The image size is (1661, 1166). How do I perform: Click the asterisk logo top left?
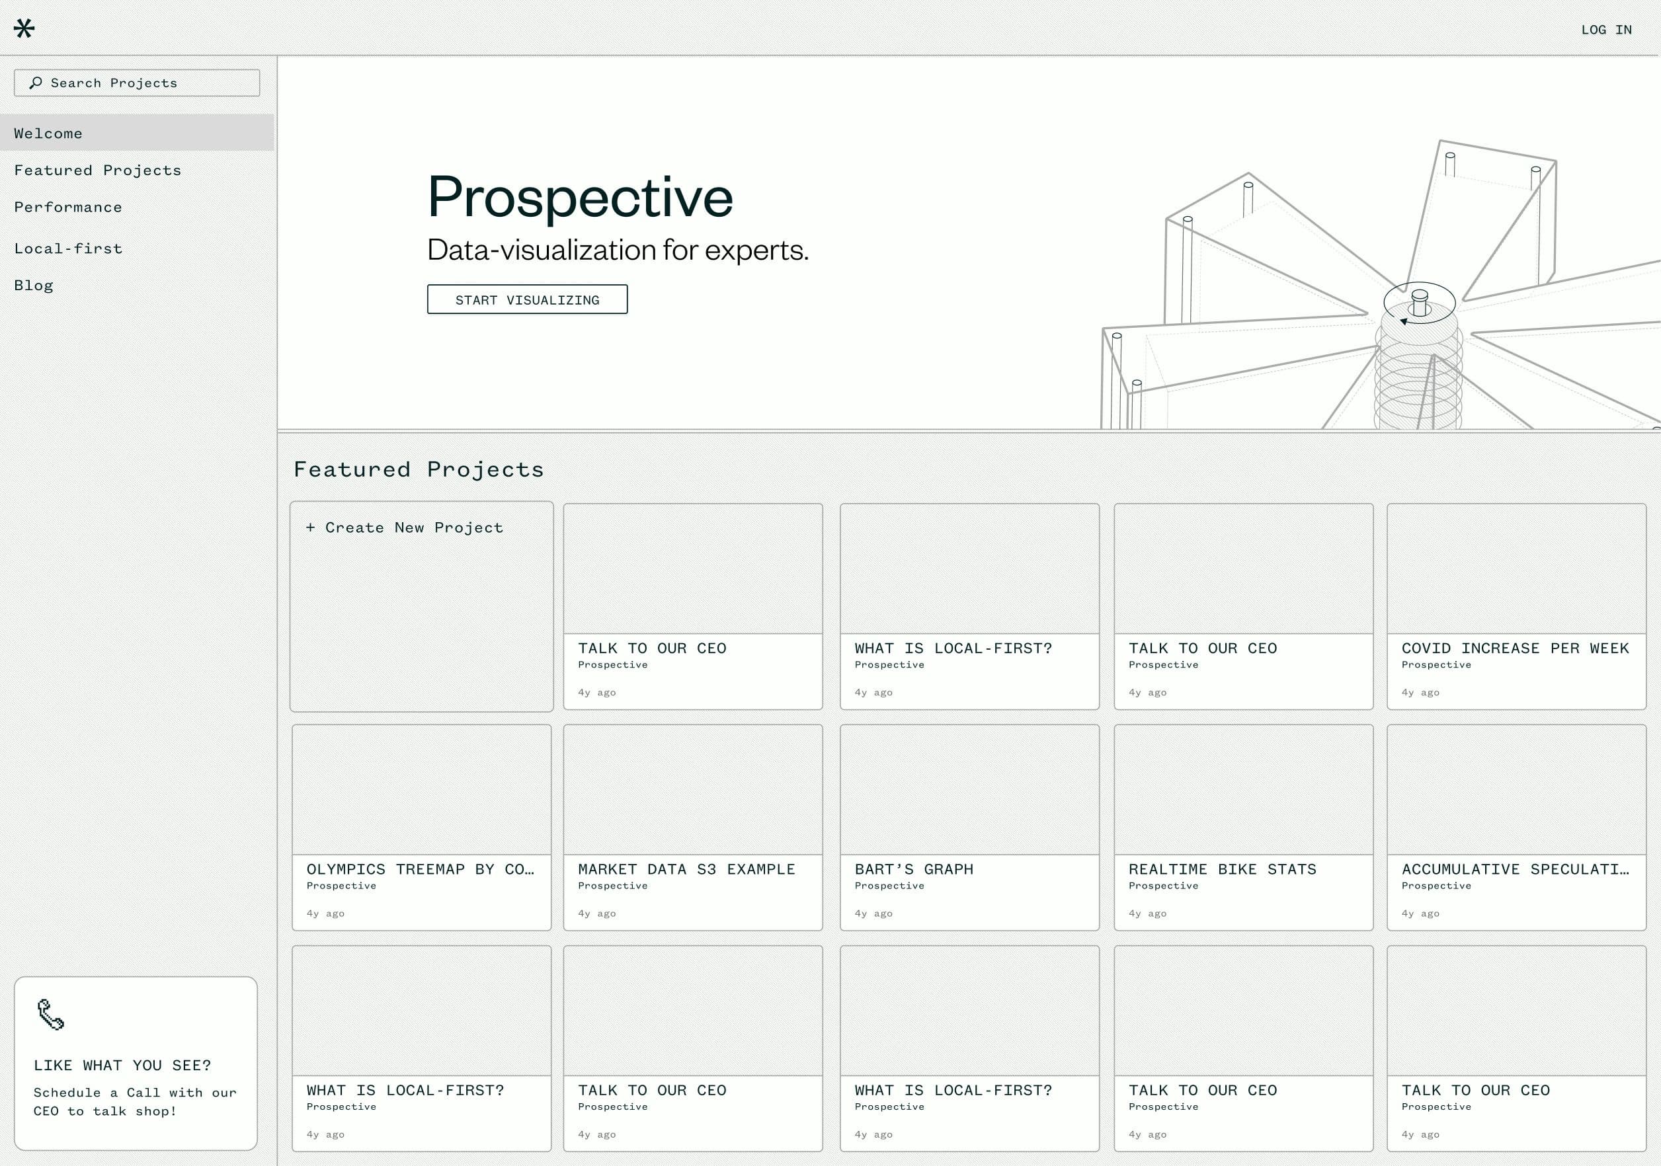click(x=24, y=29)
